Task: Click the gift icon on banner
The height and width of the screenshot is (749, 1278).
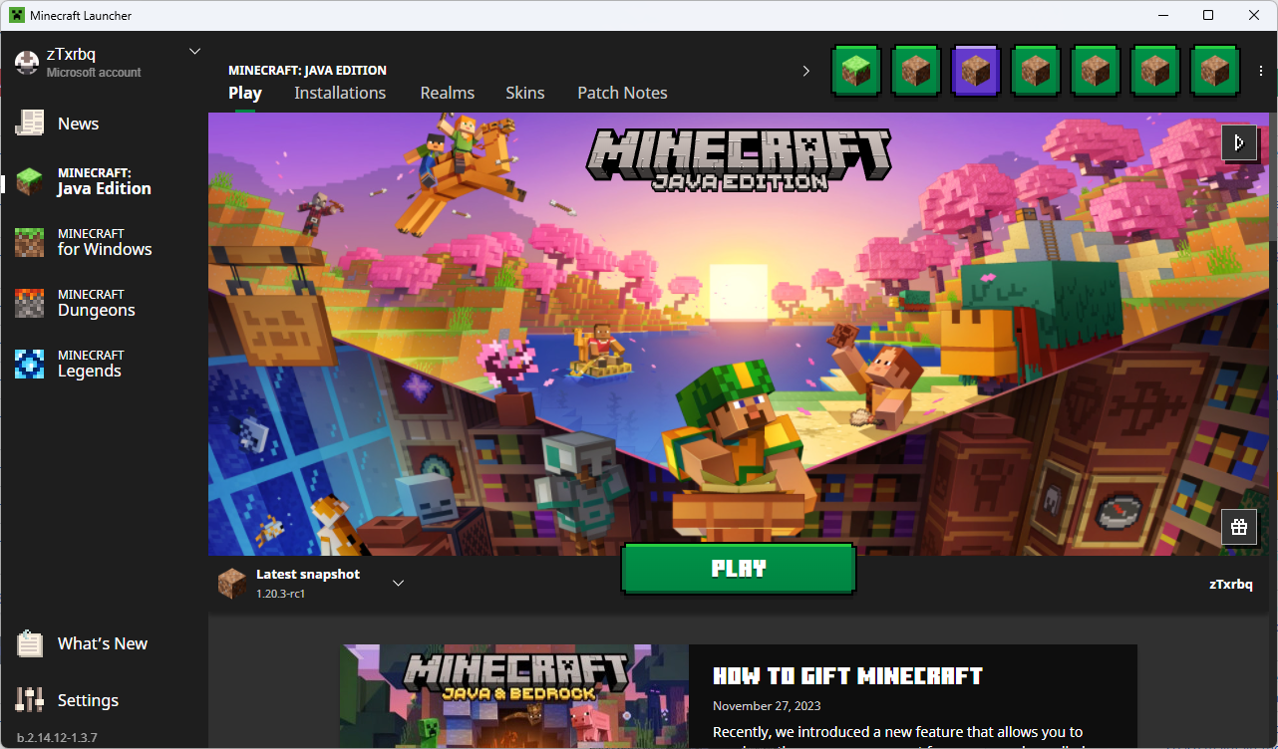Action: point(1239,527)
